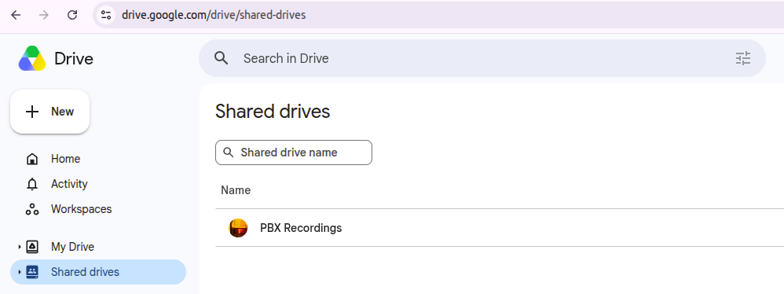Focus the Search in Drive box
The image size is (784, 294).
(x=482, y=58)
